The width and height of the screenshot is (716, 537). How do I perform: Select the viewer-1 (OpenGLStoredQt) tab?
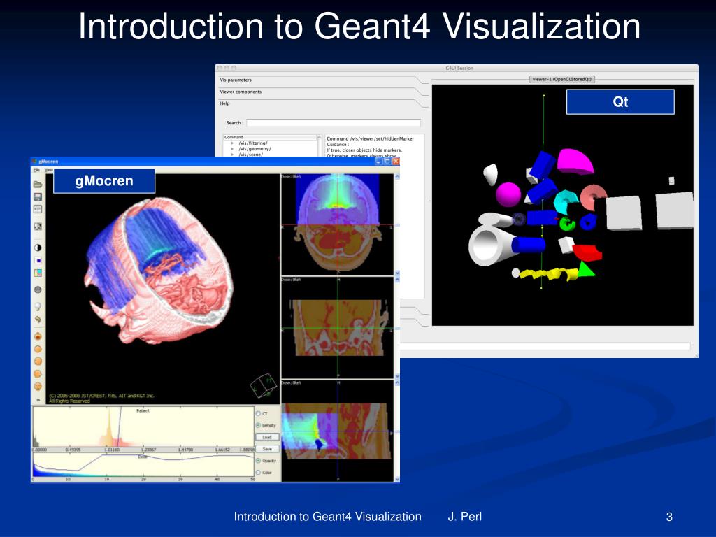tap(562, 80)
